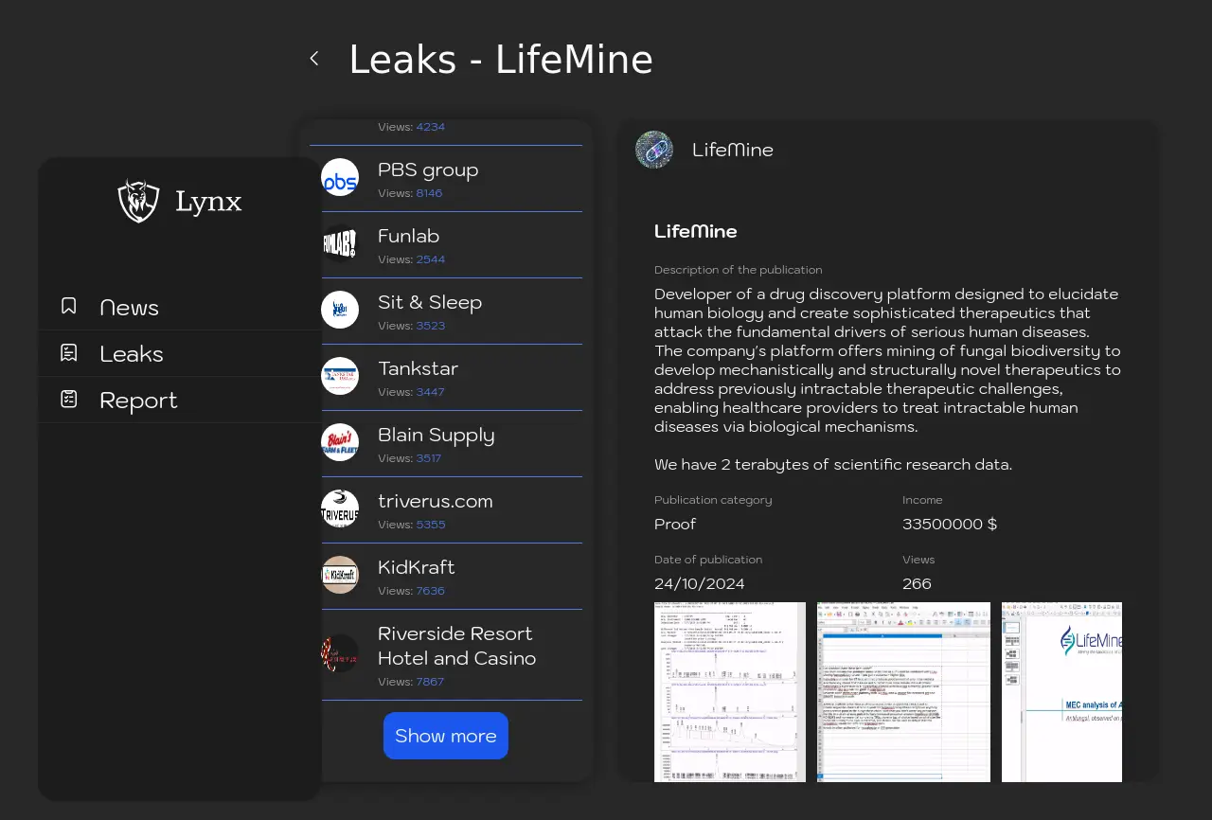Open the spreadsheet screenshot thumbnail

(903, 691)
